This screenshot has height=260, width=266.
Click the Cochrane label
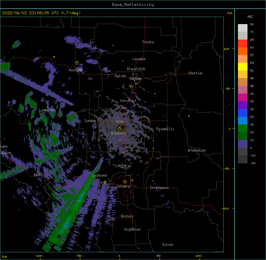point(99,175)
